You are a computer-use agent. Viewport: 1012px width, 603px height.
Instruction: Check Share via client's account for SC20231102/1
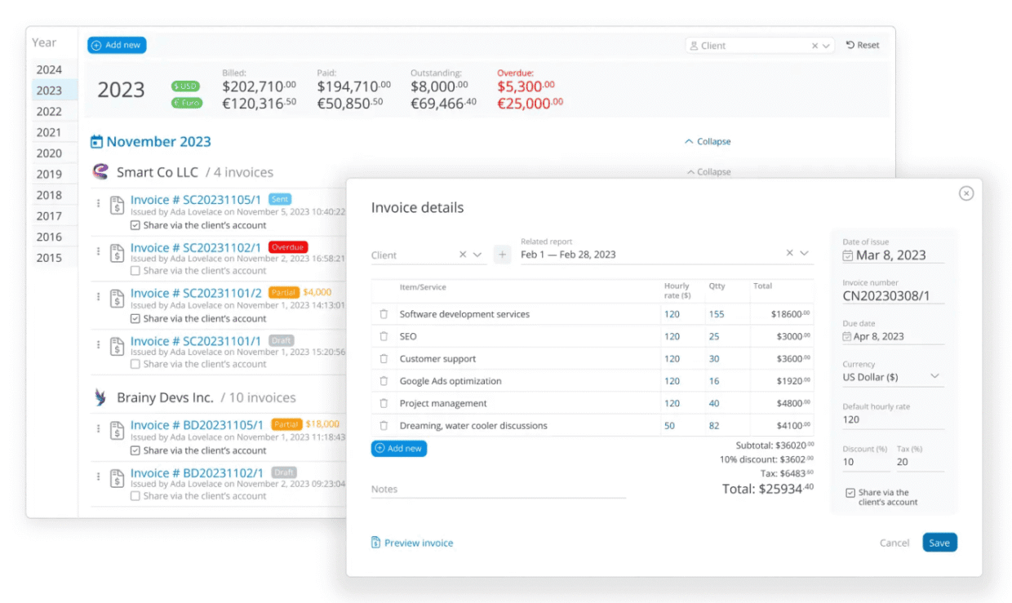[135, 271]
